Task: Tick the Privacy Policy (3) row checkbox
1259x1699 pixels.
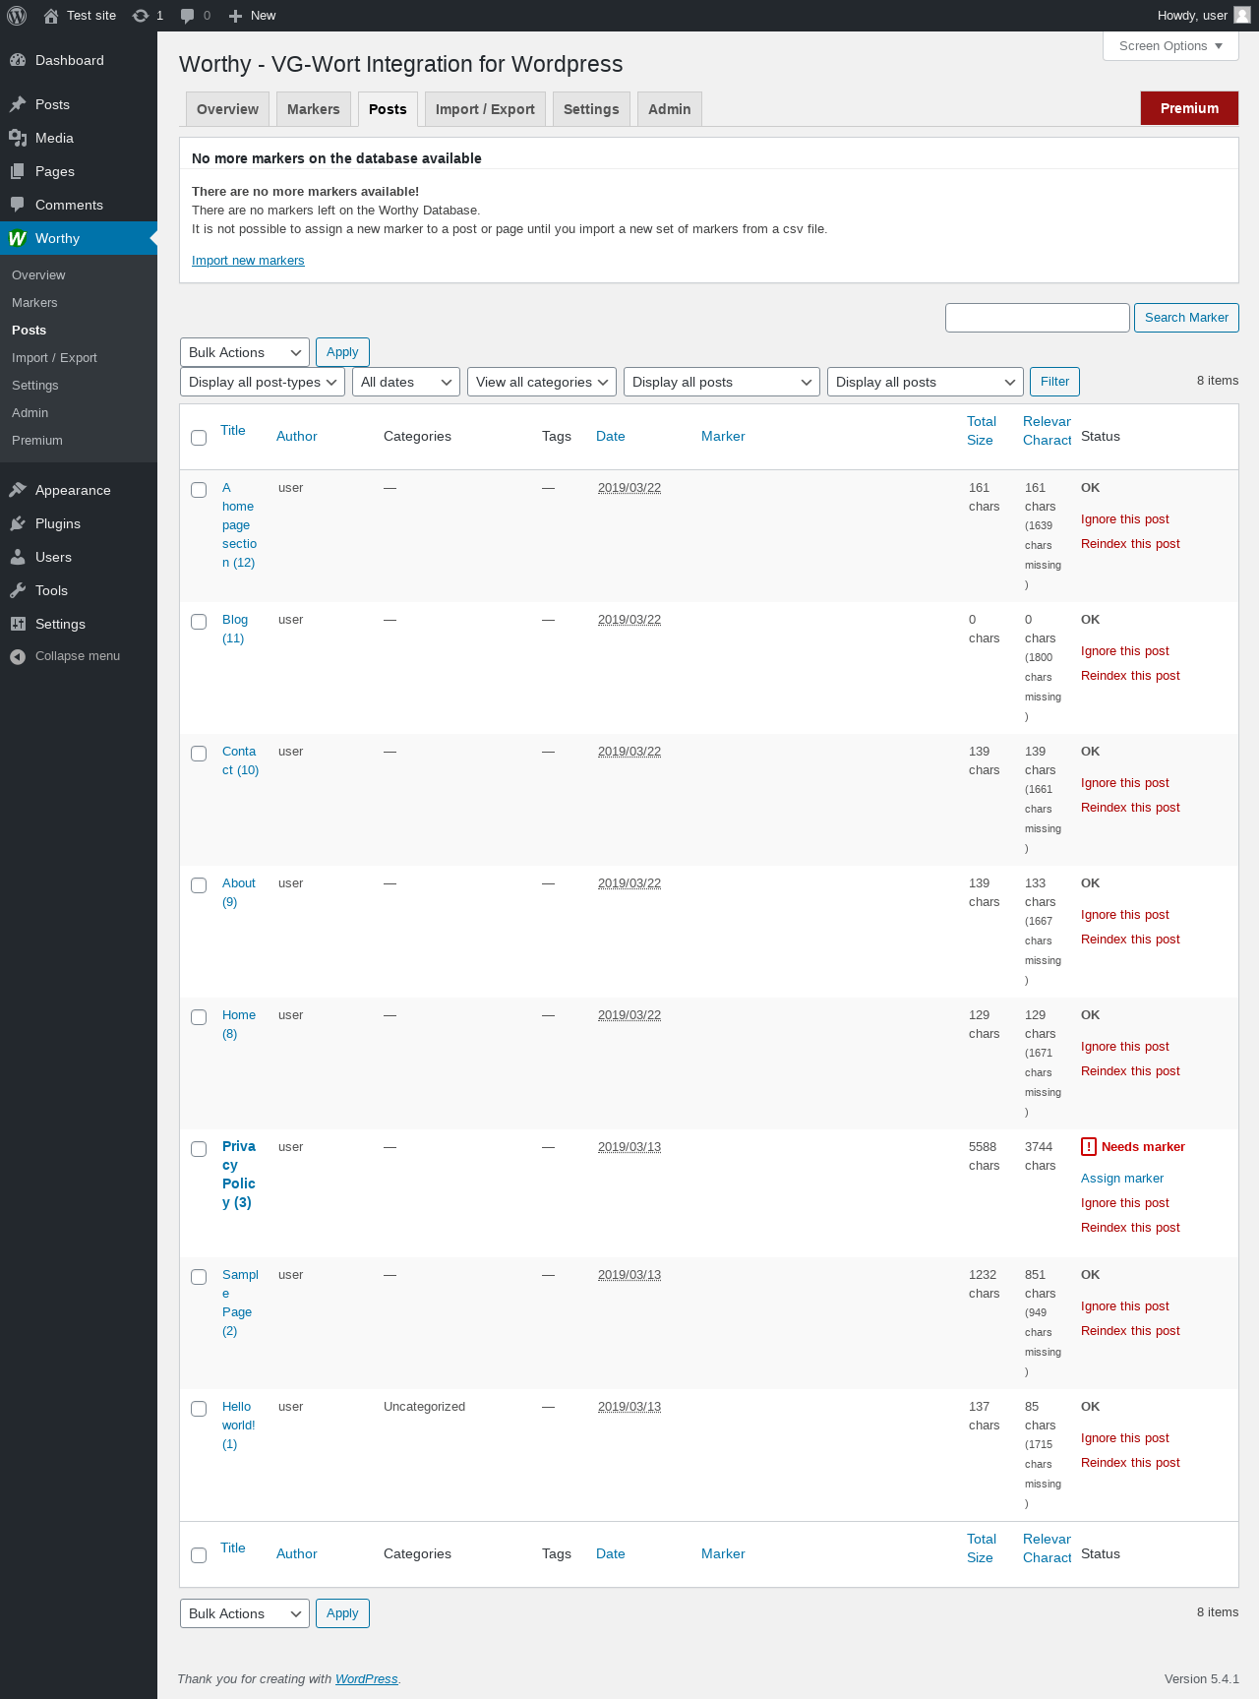Action: click(x=199, y=1149)
